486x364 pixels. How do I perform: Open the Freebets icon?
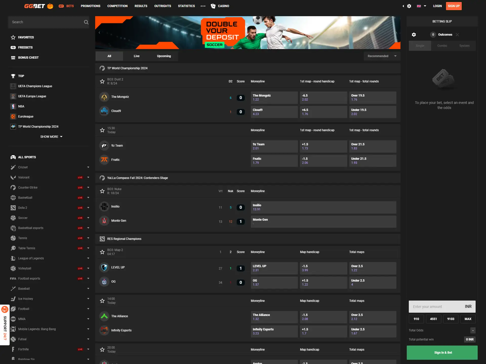(13, 48)
